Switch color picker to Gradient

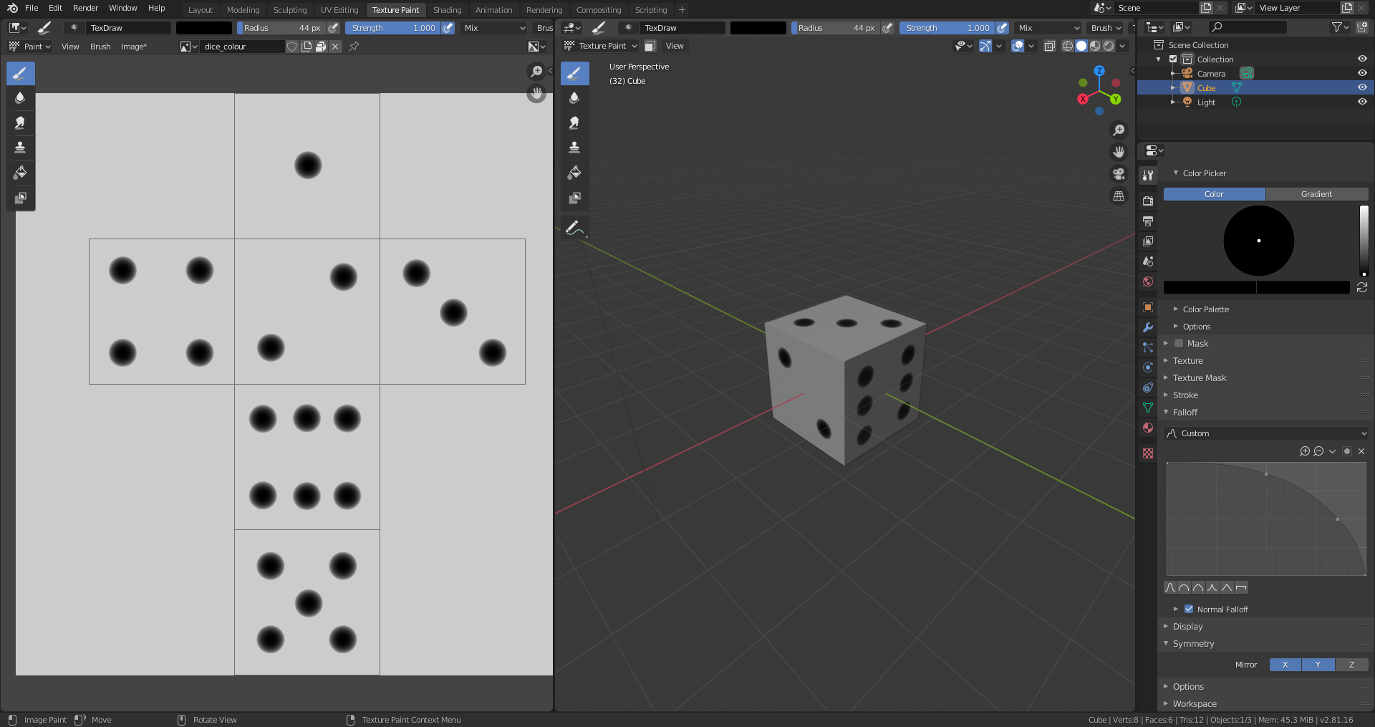(x=1316, y=194)
